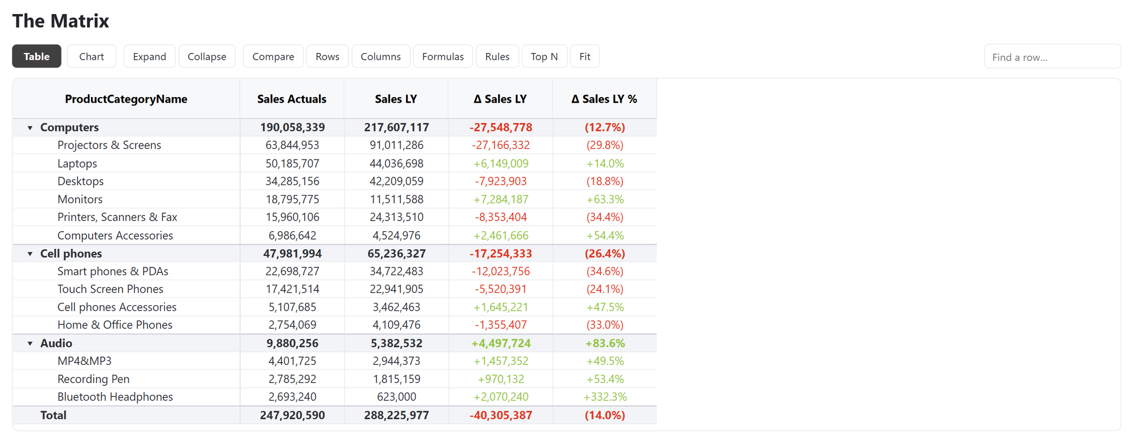Open the Rows settings
Image resolution: width=1129 pixels, height=436 pixels.
pyautogui.click(x=327, y=56)
